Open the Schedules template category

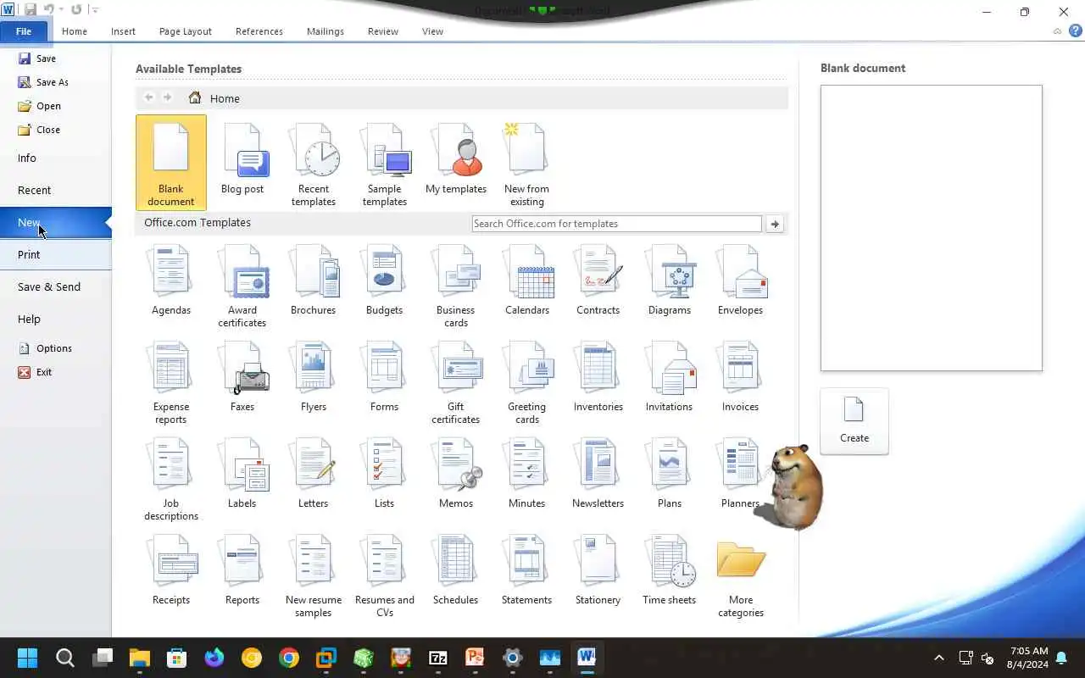456,570
